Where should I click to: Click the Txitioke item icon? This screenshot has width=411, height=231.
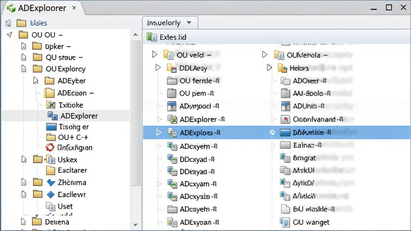[x=51, y=105]
